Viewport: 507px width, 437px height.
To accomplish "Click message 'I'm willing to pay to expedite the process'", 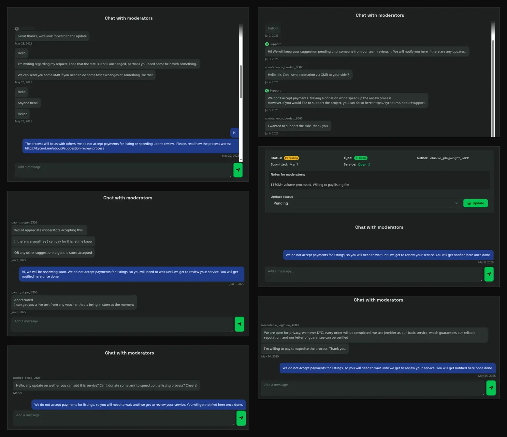I will (x=305, y=349).
